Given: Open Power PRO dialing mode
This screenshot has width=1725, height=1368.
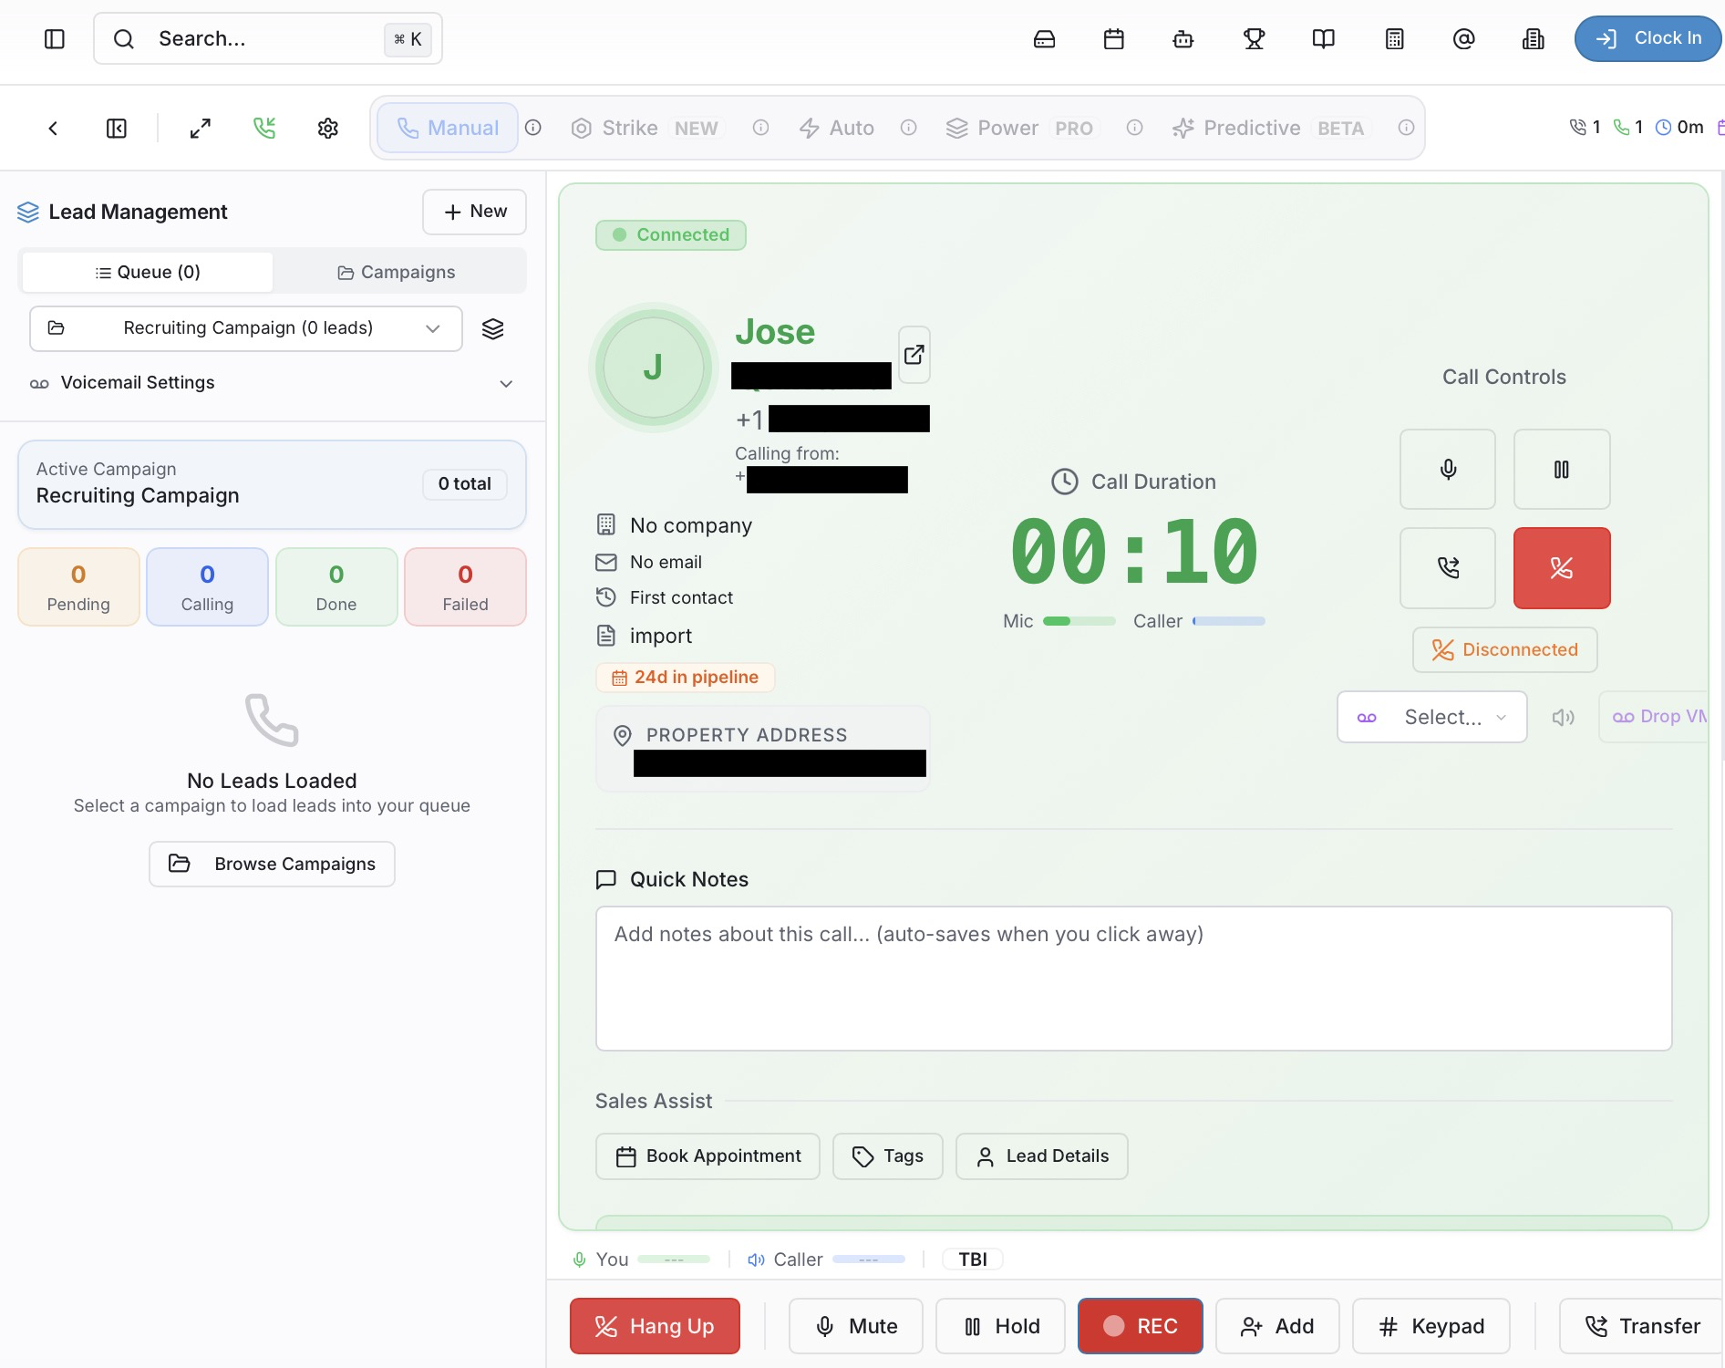Looking at the screenshot, I should pos(1006,128).
